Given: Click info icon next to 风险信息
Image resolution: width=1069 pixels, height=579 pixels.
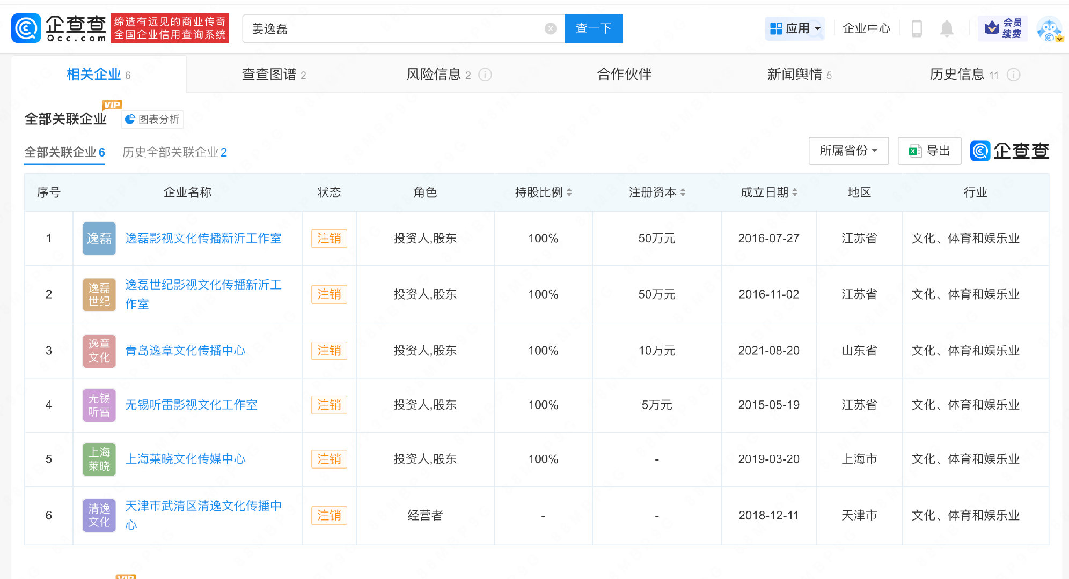Looking at the screenshot, I should pos(485,75).
